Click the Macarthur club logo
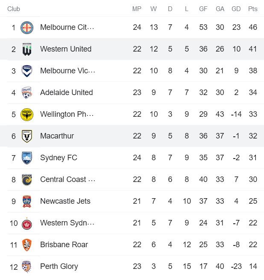 pos(27,136)
